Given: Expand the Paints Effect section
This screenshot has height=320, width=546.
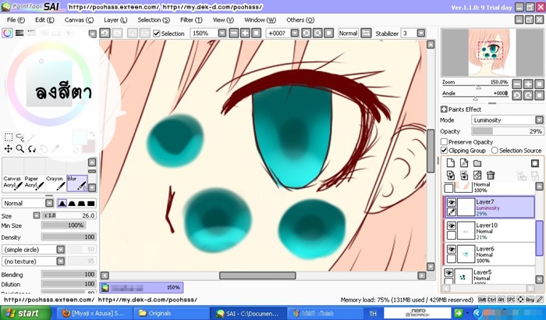Looking at the screenshot, I should (x=444, y=109).
